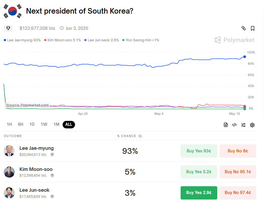
Task: Open chart filter sliders icon
Action: (x=244, y=125)
